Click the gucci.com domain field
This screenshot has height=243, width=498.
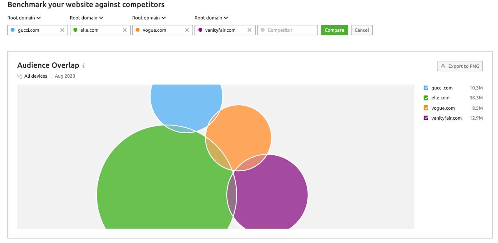37,30
